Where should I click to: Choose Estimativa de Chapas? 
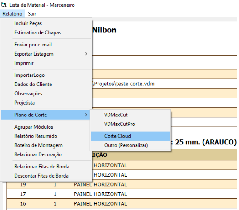tap(37, 32)
